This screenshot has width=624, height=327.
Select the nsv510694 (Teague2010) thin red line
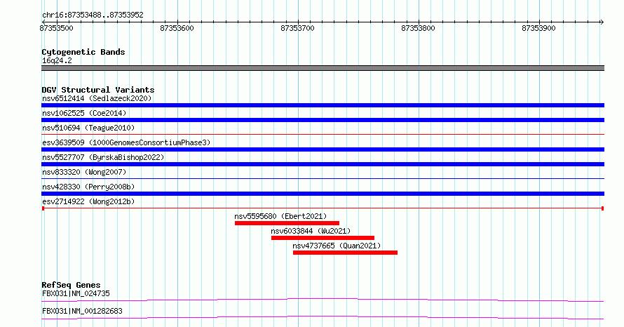(x=323, y=135)
